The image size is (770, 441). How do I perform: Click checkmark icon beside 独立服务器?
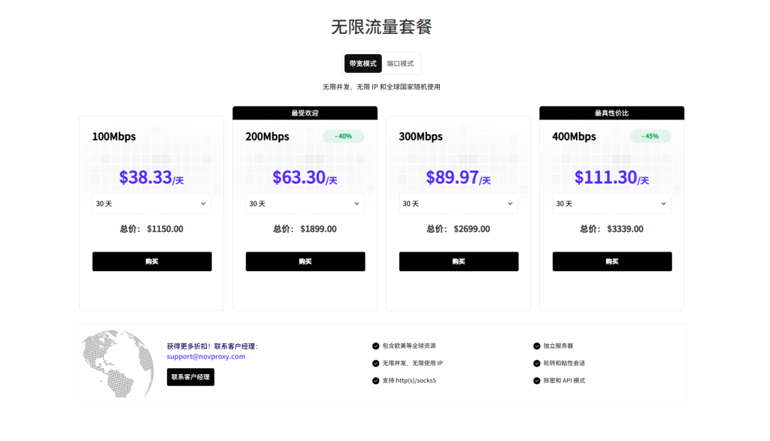click(537, 346)
